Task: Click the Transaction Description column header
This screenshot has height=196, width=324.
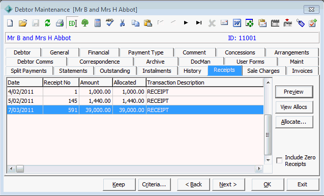Action: tap(205, 82)
